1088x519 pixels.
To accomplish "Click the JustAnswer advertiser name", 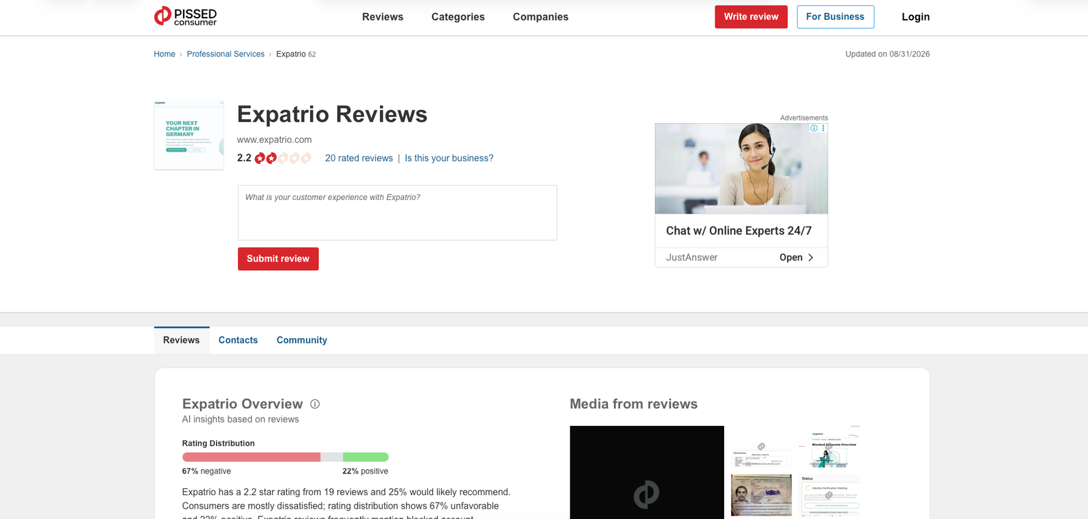I will 692,257.
